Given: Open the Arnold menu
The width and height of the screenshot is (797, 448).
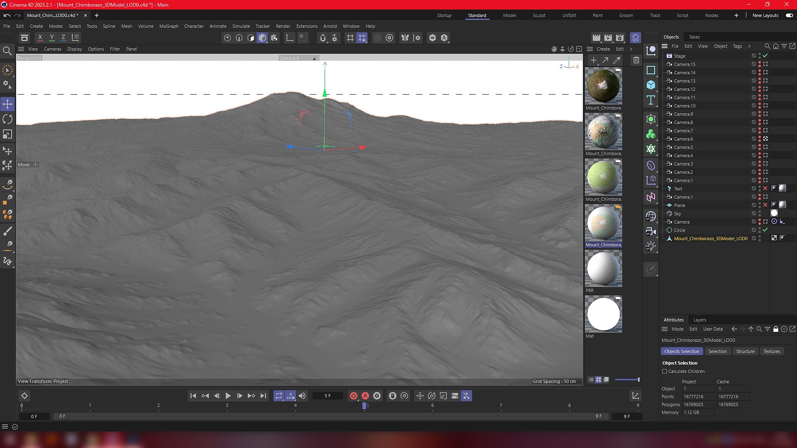Looking at the screenshot, I should pos(330,26).
